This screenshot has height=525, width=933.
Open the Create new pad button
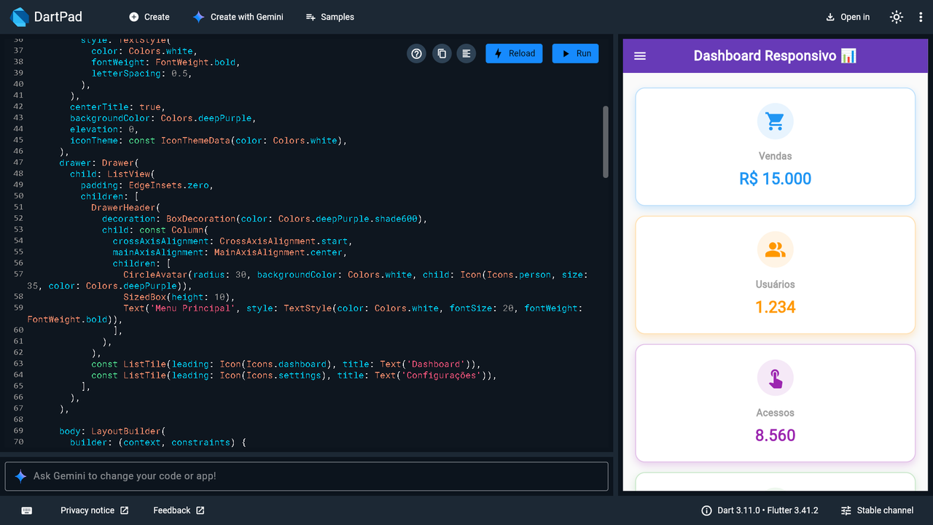(149, 17)
